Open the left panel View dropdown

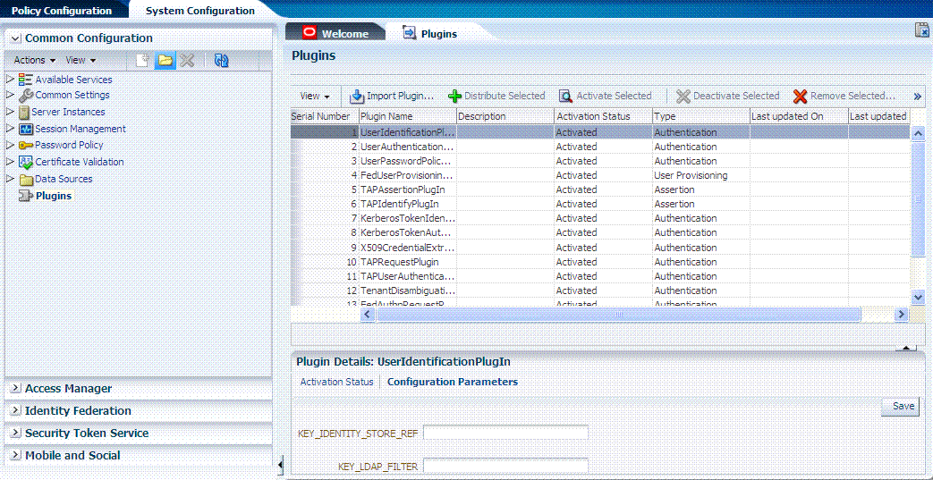(x=81, y=60)
